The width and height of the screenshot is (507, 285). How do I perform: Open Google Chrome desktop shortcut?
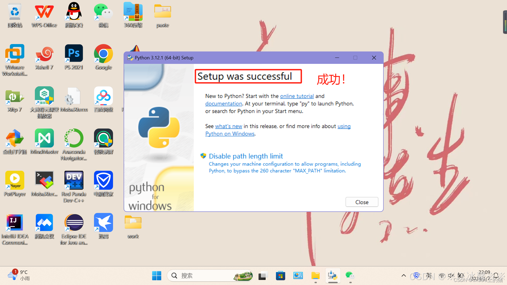(x=103, y=54)
